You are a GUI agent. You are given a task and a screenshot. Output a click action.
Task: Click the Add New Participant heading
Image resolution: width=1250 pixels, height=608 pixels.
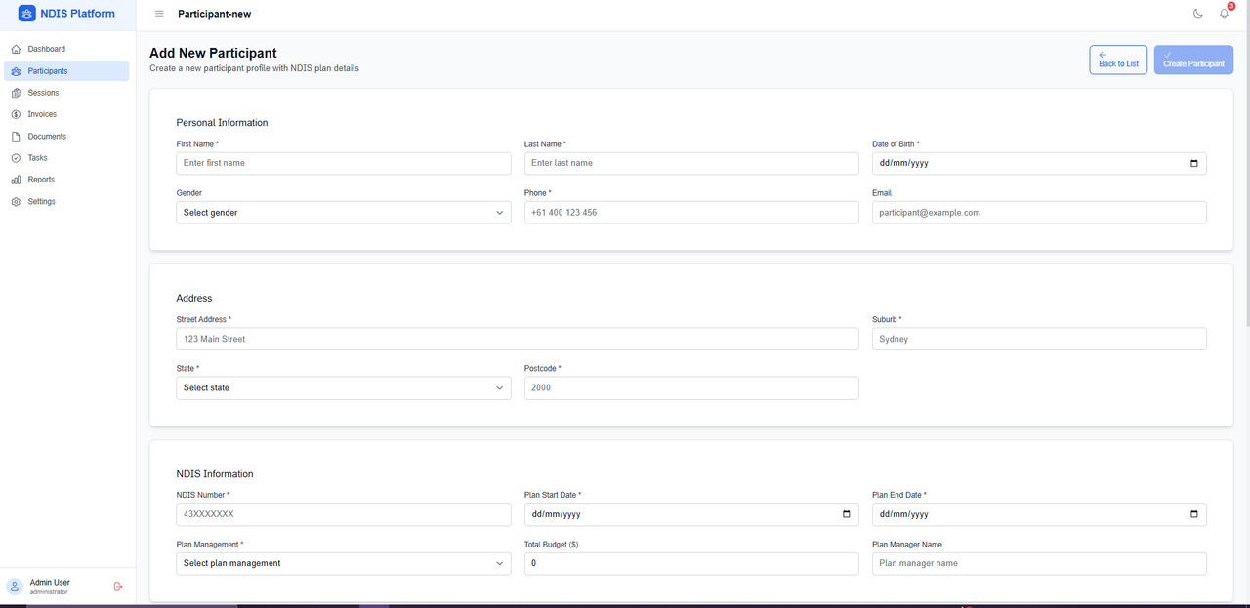click(x=213, y=53)
